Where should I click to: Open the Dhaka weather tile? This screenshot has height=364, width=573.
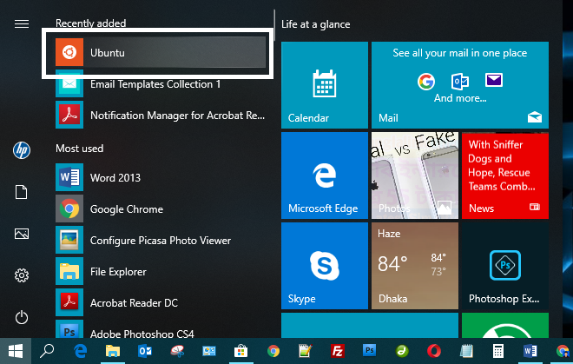point(415,266)
